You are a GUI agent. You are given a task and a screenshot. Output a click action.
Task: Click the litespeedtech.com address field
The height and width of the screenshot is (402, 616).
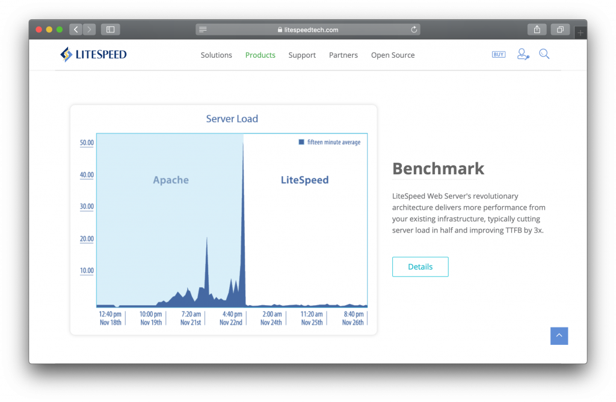pyautogui.click(x=308, y=29)
